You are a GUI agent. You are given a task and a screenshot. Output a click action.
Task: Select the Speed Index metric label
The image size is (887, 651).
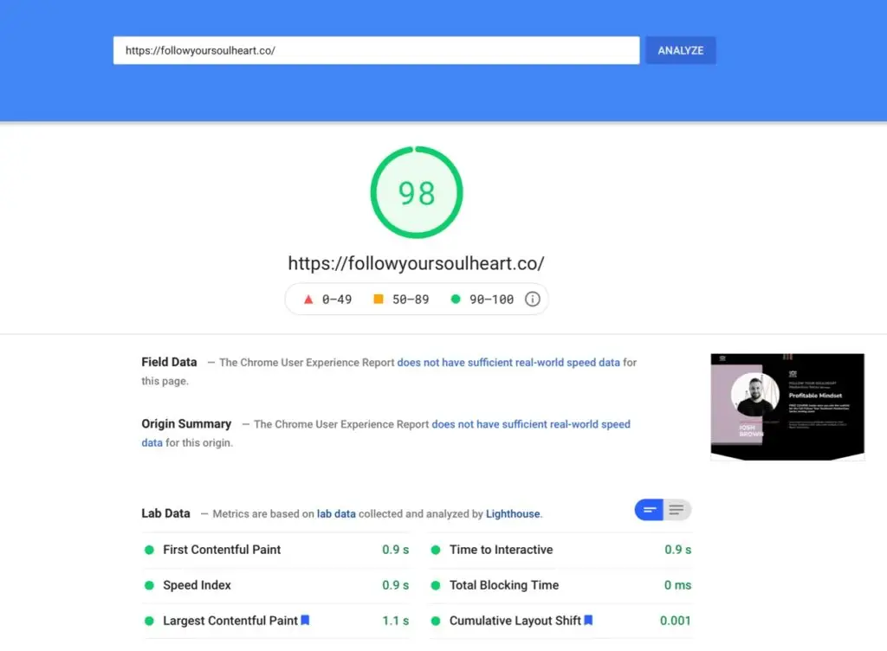coord(197,585)
